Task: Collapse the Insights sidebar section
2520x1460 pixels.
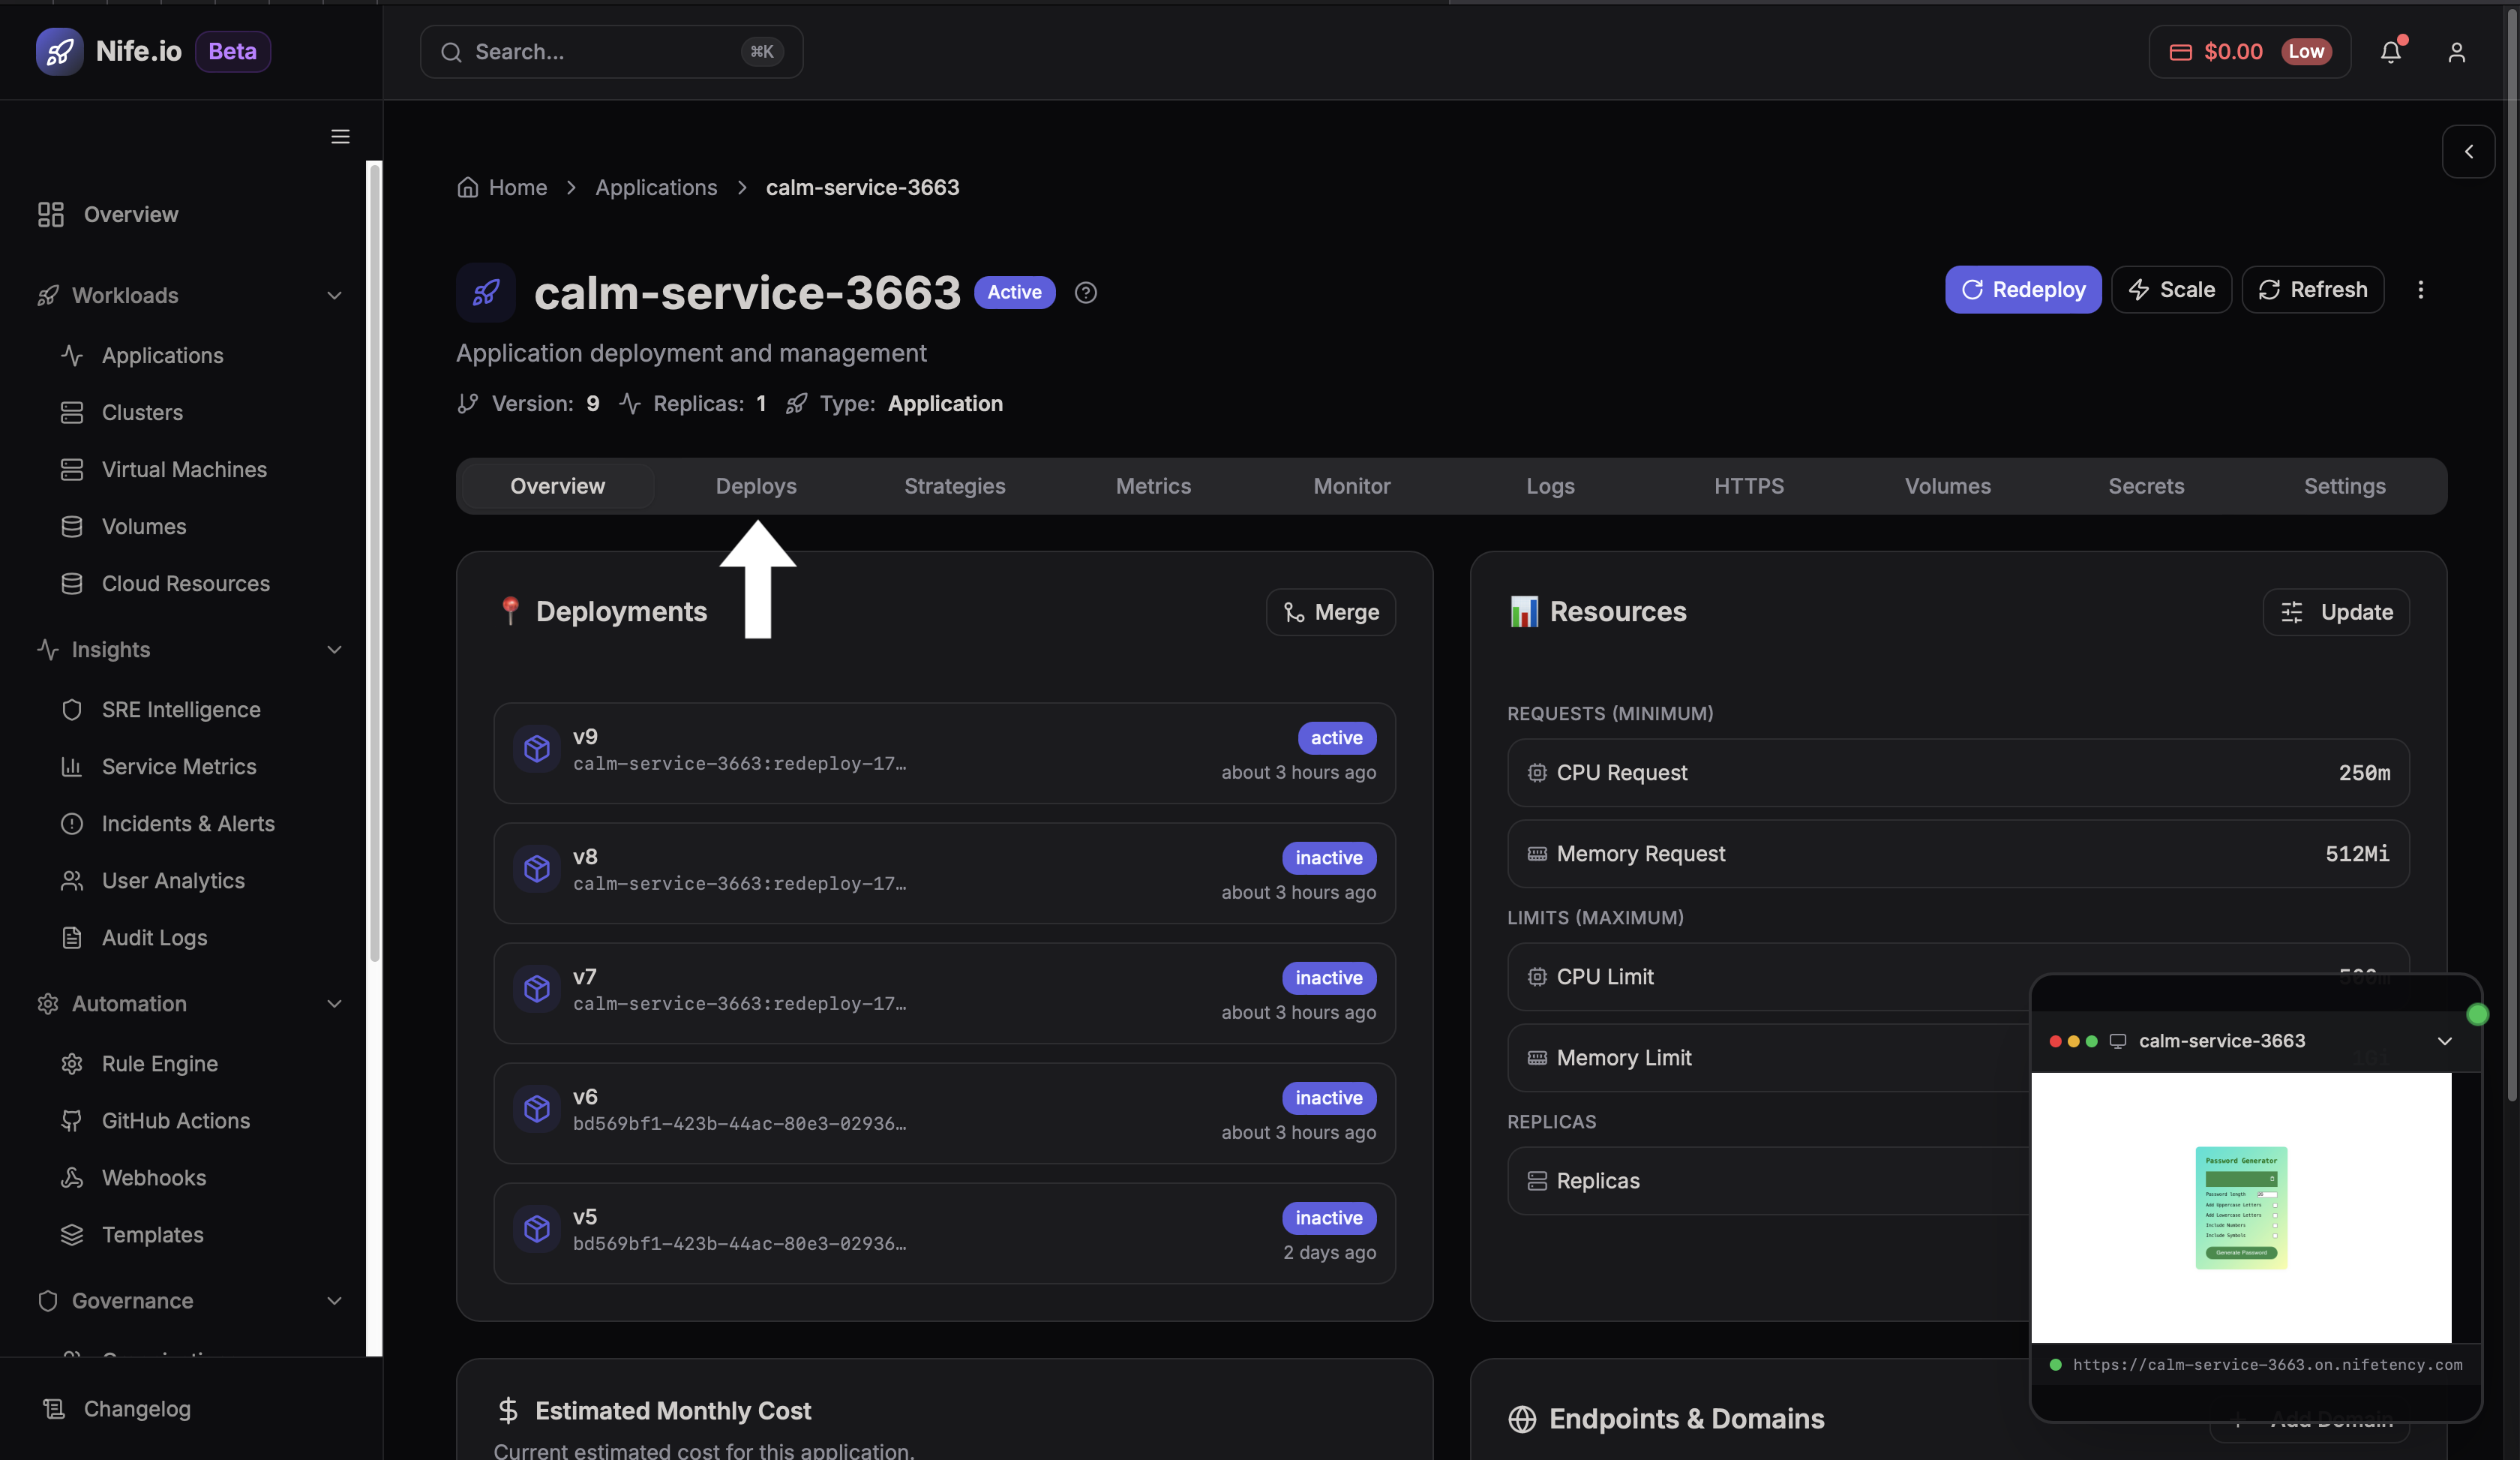Action: [x=334, y=650]
